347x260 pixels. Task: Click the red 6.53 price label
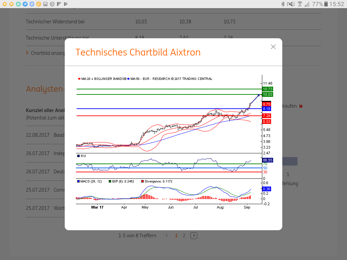266,122
